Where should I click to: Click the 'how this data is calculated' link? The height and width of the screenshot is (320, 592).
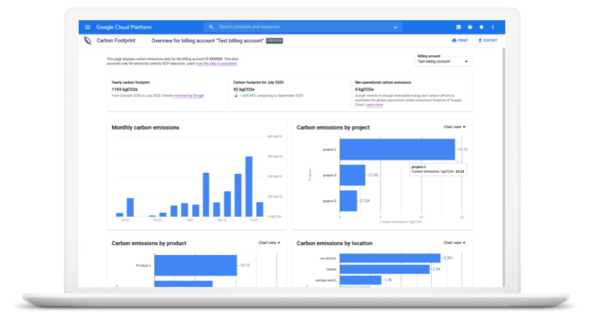coord(216,64)
